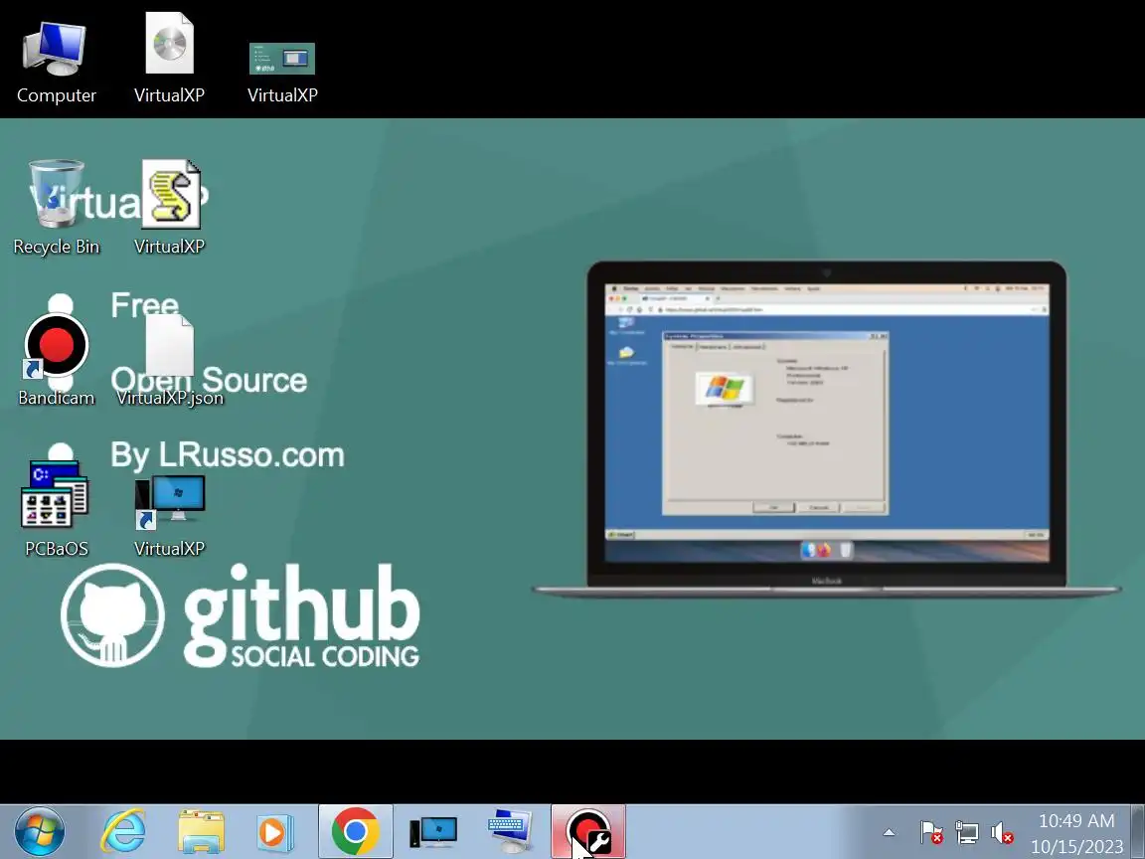Switch to Bandicam in the taskbar

click(588, 832)
